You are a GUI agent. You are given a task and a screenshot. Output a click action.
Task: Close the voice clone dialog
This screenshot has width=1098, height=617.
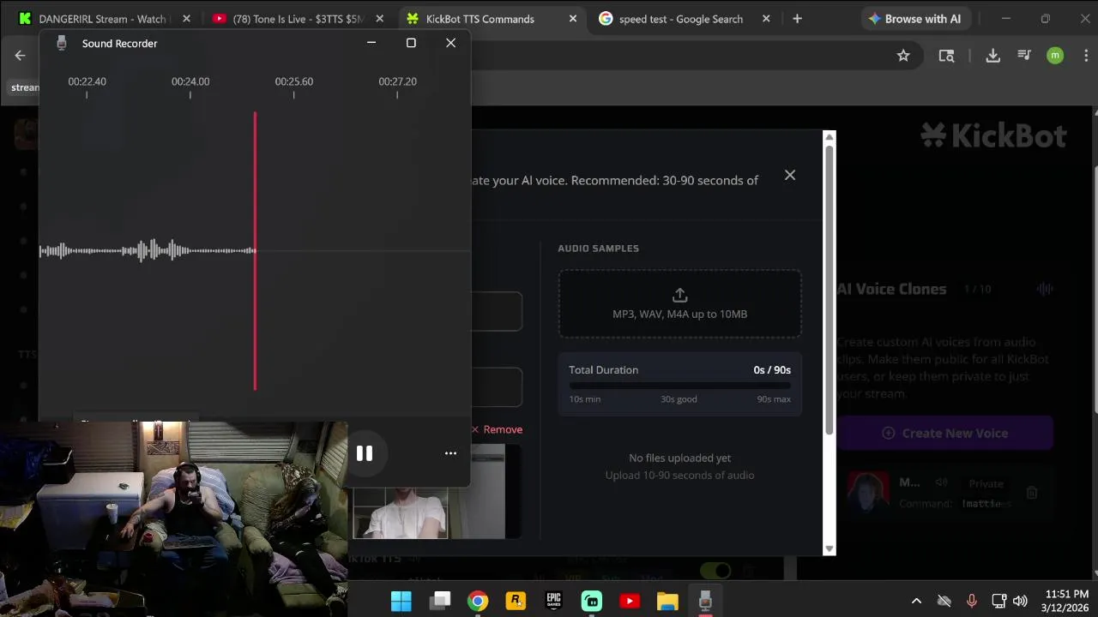790,175
